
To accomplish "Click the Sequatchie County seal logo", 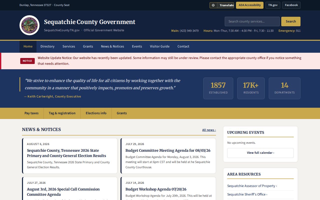I will (29, 25).
